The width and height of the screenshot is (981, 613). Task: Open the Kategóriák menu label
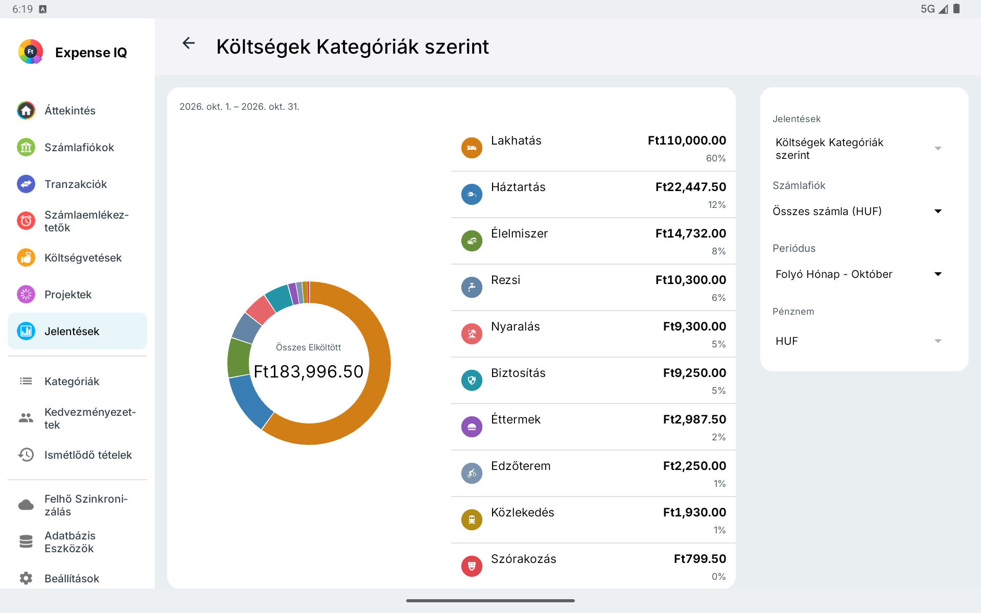point(72,381)
